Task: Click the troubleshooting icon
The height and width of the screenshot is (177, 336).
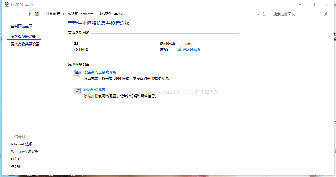Action: pyautogui.click(x=77, y=91)
